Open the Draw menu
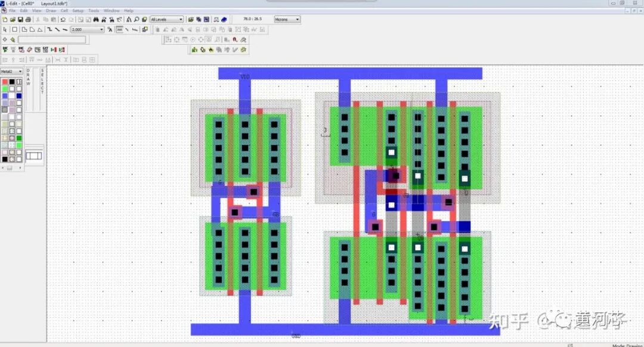The image size is (644, 347). tap(51, 11)
